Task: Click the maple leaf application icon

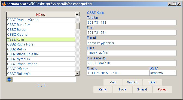Action: tap(4, 4)
